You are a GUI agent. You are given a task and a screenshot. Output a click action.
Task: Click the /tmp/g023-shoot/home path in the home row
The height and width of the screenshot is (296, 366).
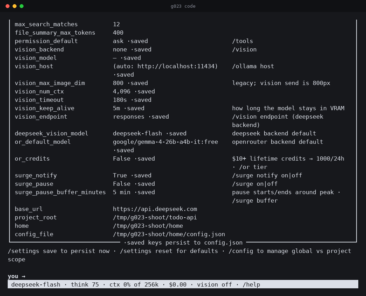click(x=148, y=225)
